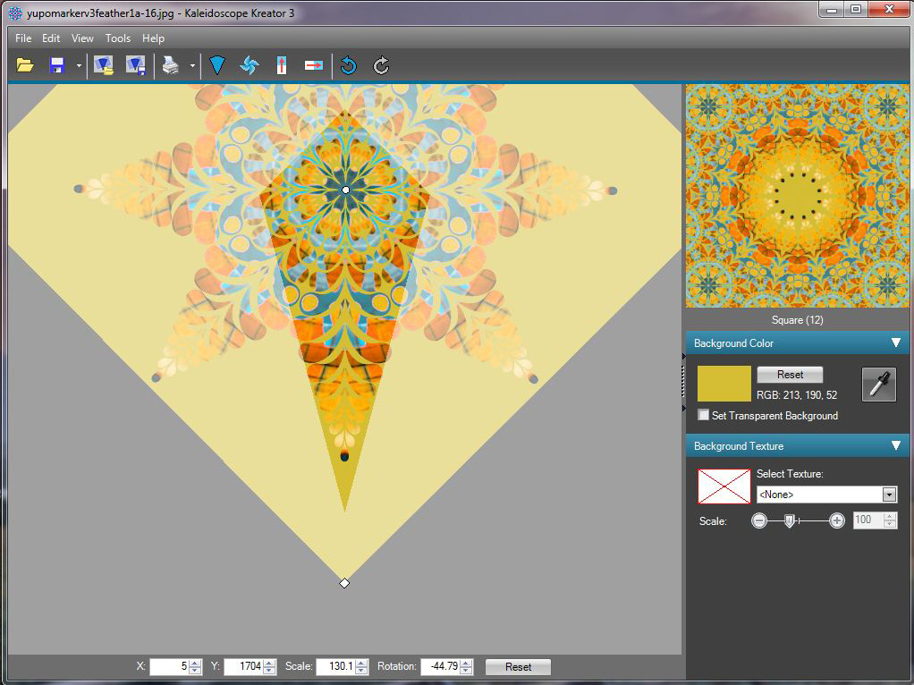Activate the background color eyedropper
Image resolution: width=914 pixels, height=685 pixels.
(877, 383)
